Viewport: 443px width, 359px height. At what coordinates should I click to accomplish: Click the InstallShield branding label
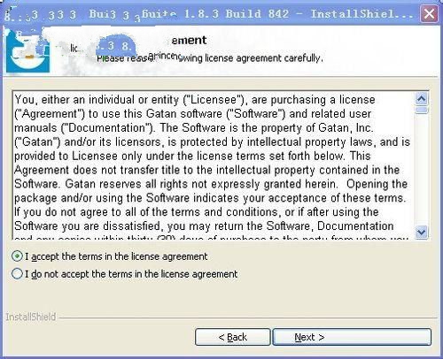click(x=31, y=317)
